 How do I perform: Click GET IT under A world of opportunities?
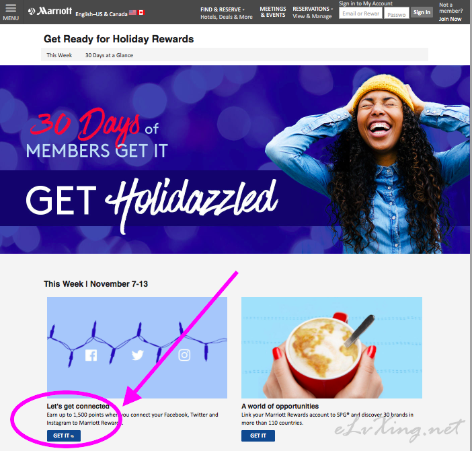tap(258, 436)
